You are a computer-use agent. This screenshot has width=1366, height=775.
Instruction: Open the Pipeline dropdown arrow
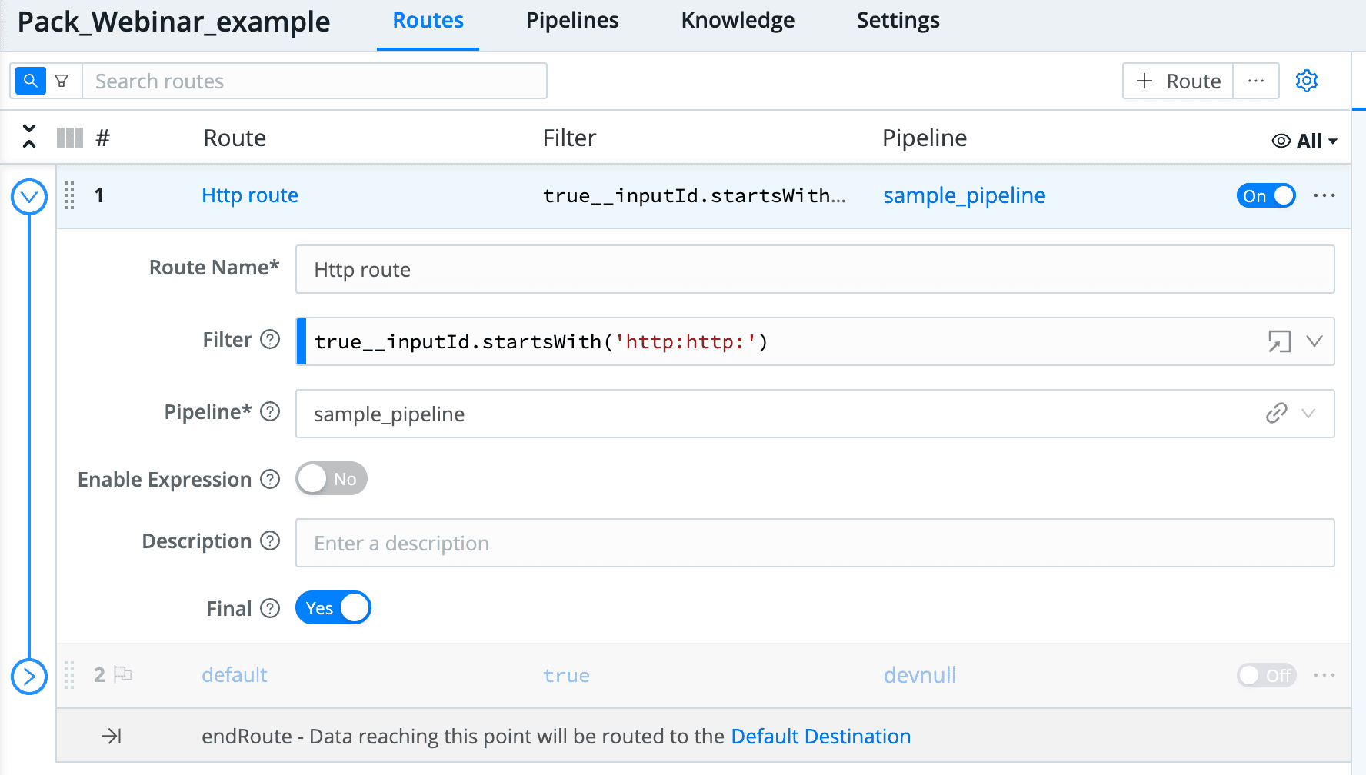point(1308,414)
